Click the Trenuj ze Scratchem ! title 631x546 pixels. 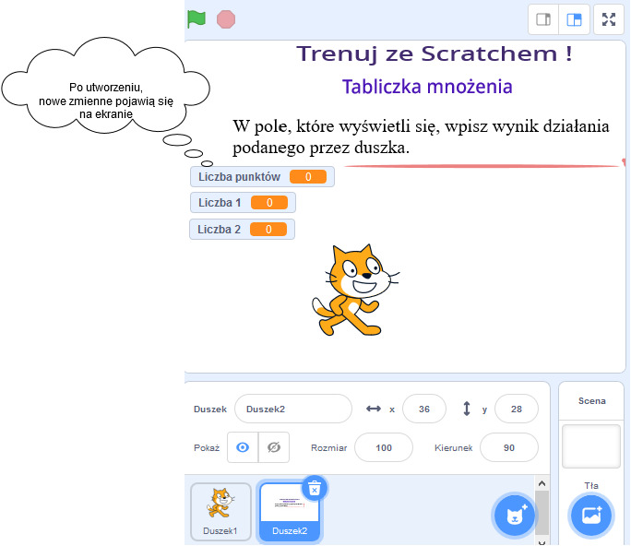point(435,53)
